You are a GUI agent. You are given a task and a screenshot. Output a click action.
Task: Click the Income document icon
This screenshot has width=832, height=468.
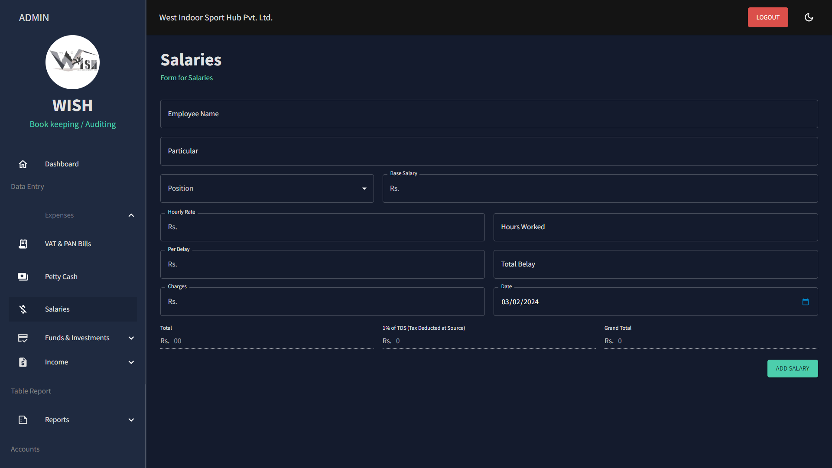coord(23,362)
